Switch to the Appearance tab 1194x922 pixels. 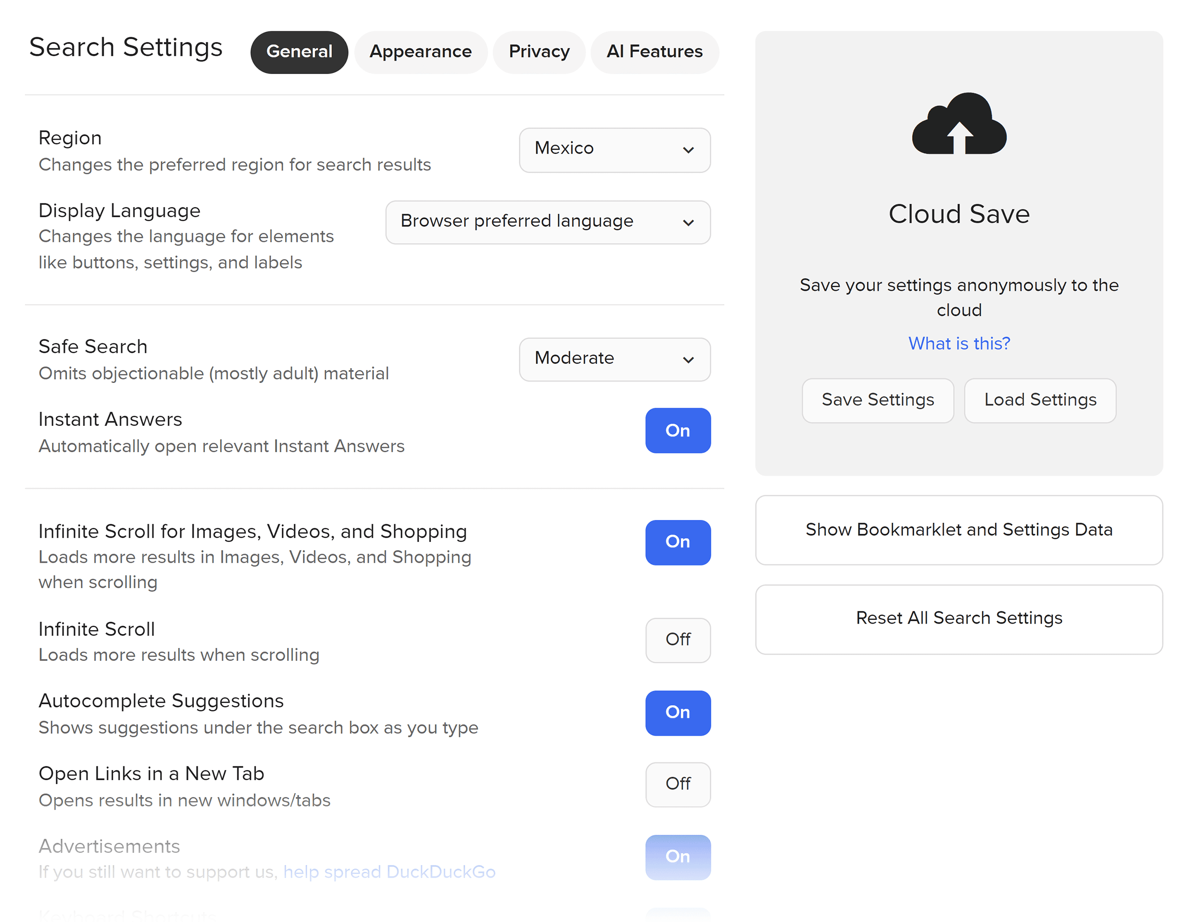pyautogui.click(x=421, y=52)
